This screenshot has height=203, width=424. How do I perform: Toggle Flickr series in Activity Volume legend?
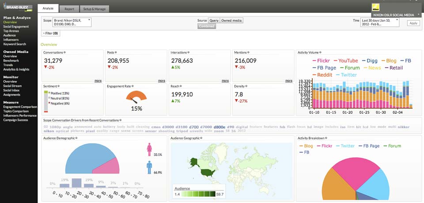point(322,61)
